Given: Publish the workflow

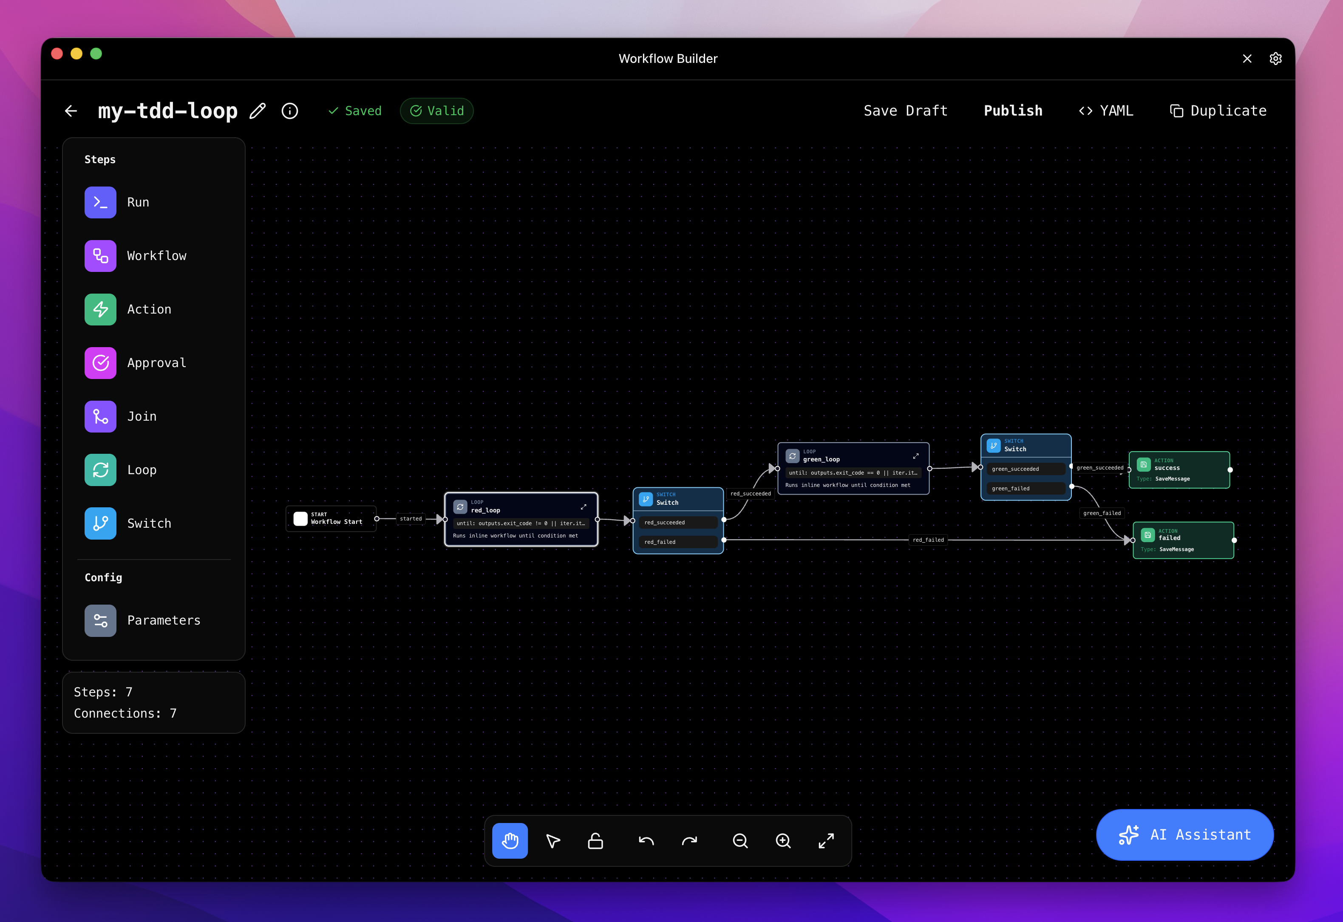Looking at the screenshot, I should 1013,110.
